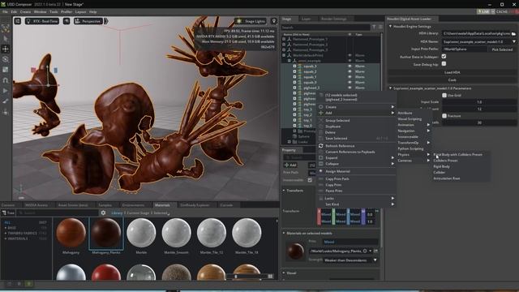Toggle visibility eye for squab_2
Viewport: 519px width, 292px height.
pos(350,71)
